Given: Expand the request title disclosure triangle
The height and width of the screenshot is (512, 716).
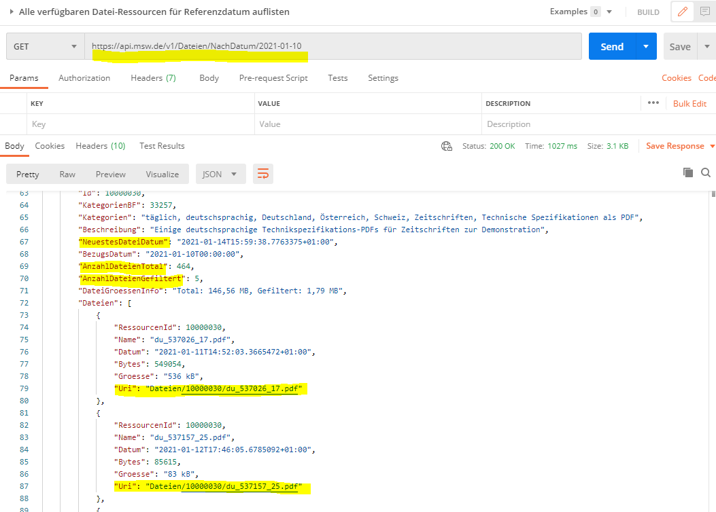Looking at the screenshot, I should point(12,12).
